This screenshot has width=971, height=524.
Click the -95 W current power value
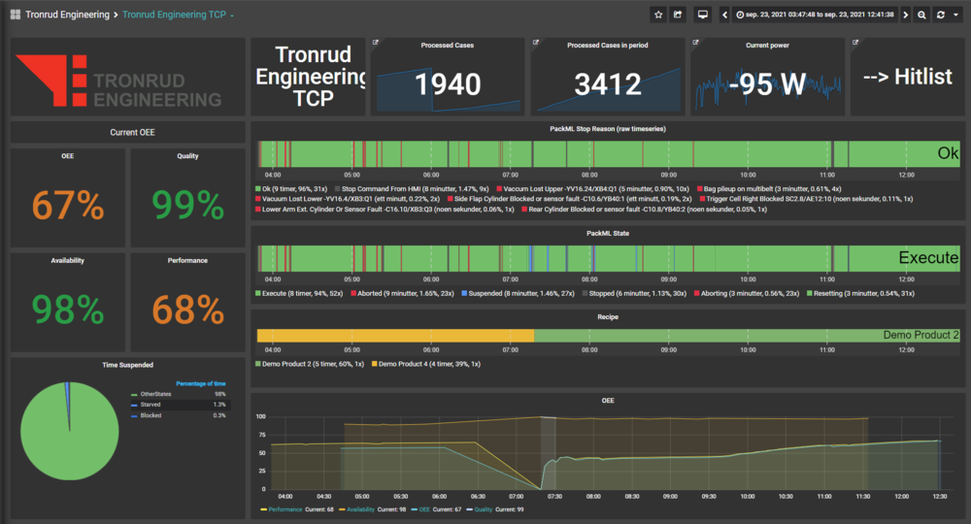click(767, 84)
